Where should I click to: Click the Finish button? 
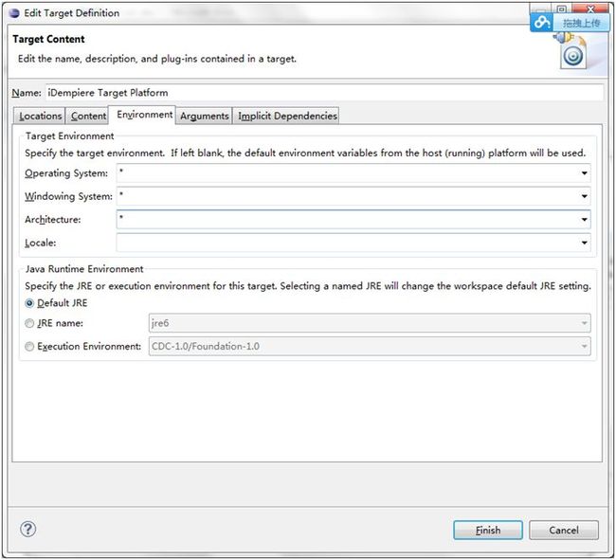click(488, 531)
